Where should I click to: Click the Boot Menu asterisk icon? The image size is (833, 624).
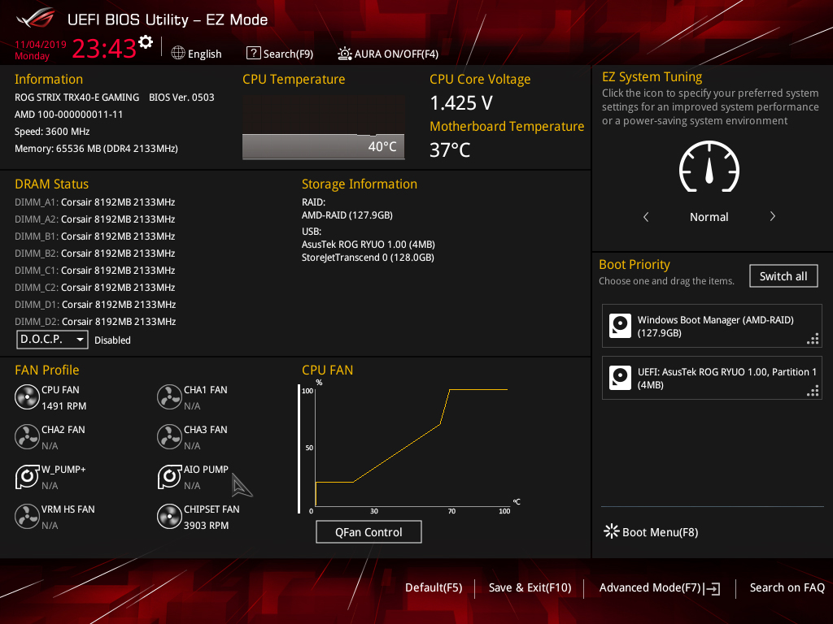click(x=612, y=531)
